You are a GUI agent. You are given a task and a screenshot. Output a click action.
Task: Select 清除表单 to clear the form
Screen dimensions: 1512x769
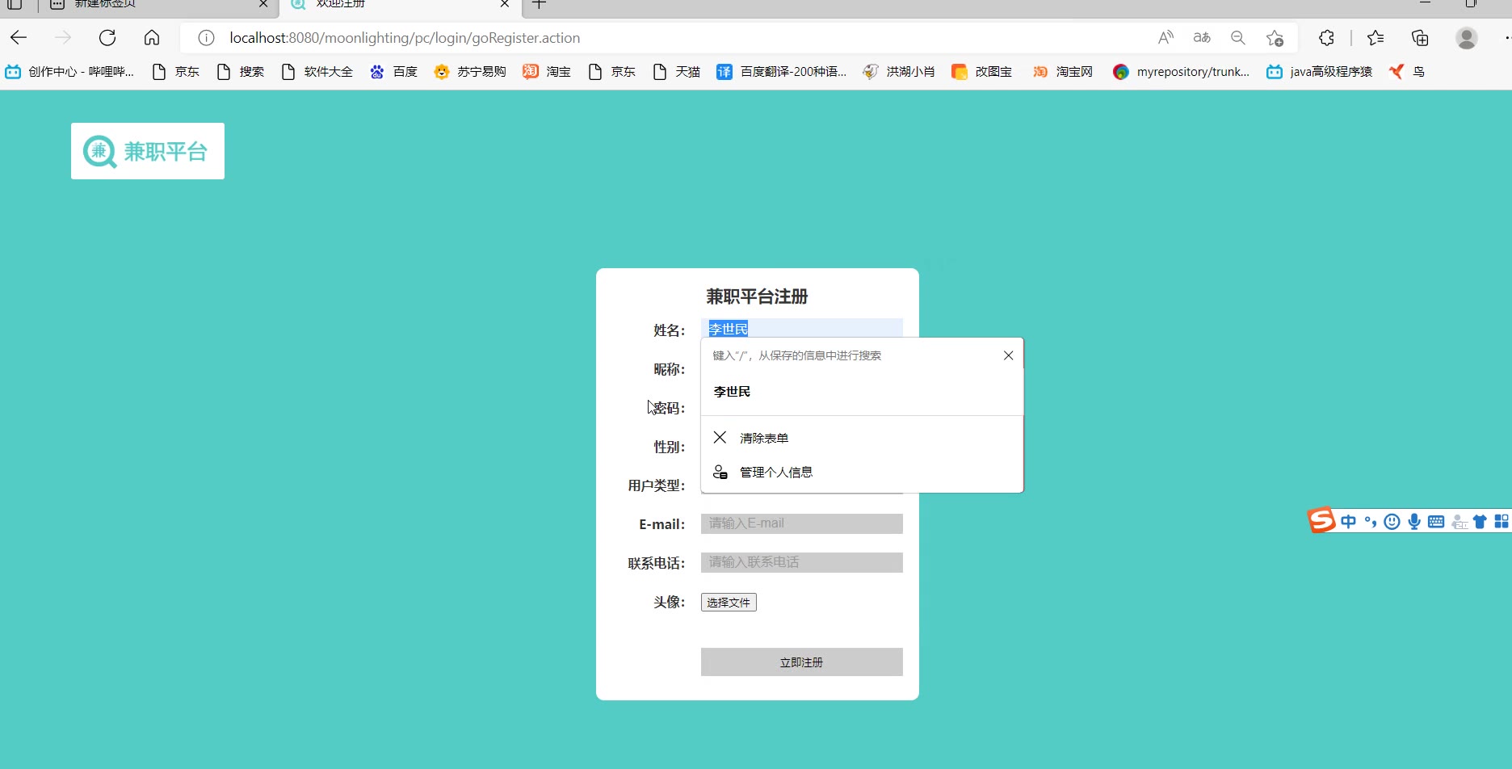[862, 438]
